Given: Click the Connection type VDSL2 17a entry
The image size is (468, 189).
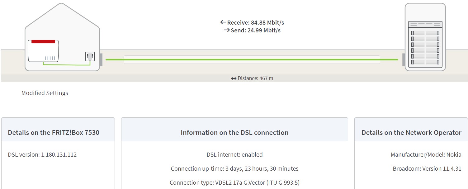Looking at the screenshot, I should point(234,182).
